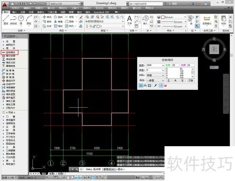Open the 工具(T) menu

point(75,8)
